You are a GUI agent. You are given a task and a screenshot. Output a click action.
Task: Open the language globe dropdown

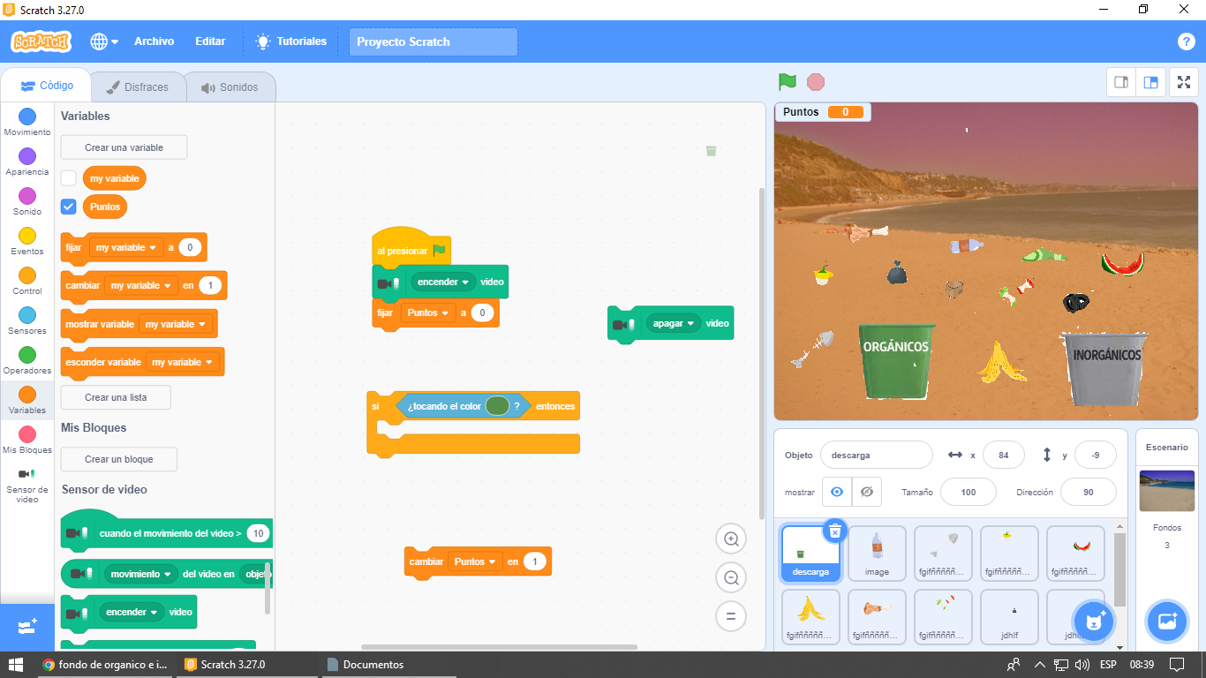pyautogui.click(x=104, y=41)
